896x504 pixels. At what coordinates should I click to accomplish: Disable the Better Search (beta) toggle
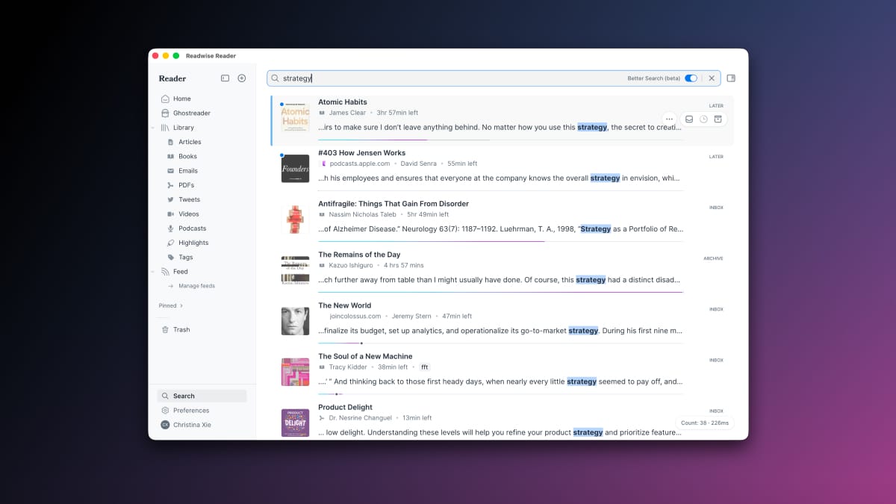tap(691, 78)
